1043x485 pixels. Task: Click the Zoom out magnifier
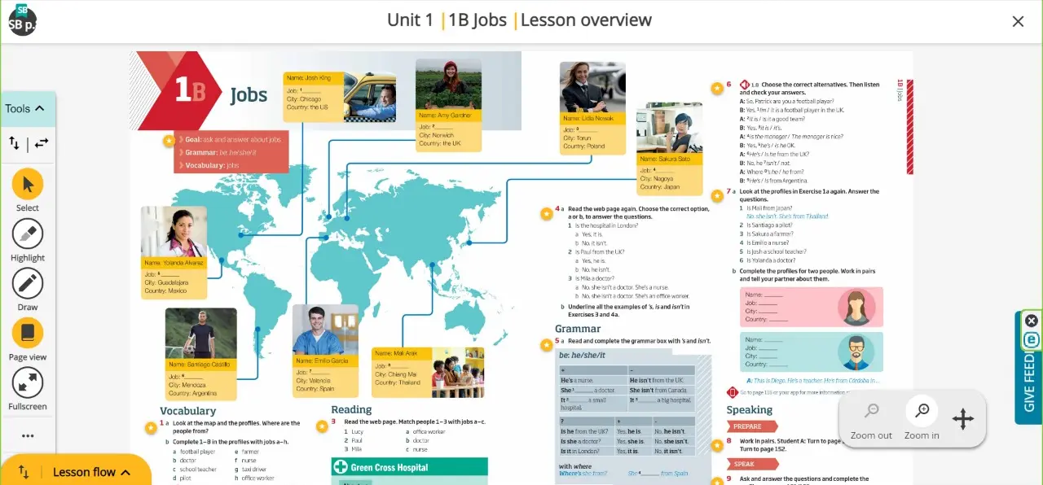pos(871,412)
